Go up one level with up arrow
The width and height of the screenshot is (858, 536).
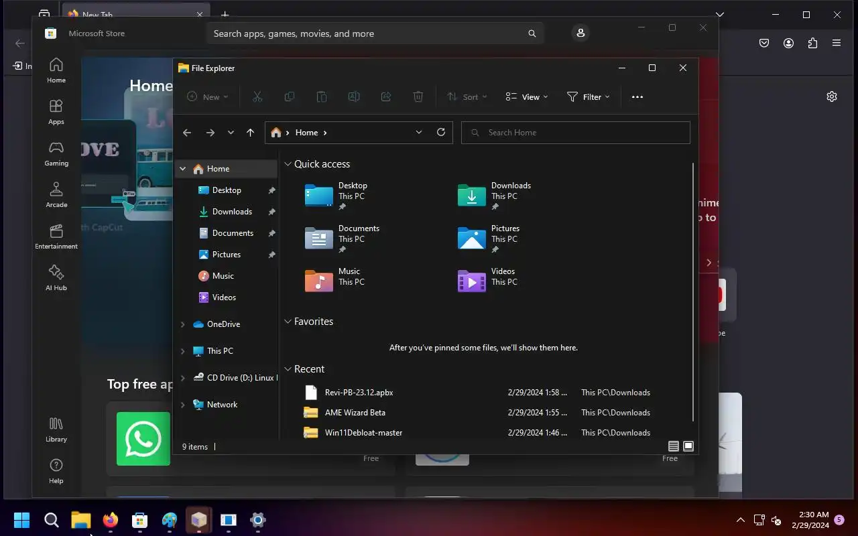pyautogui.click(x=250, y=133)
